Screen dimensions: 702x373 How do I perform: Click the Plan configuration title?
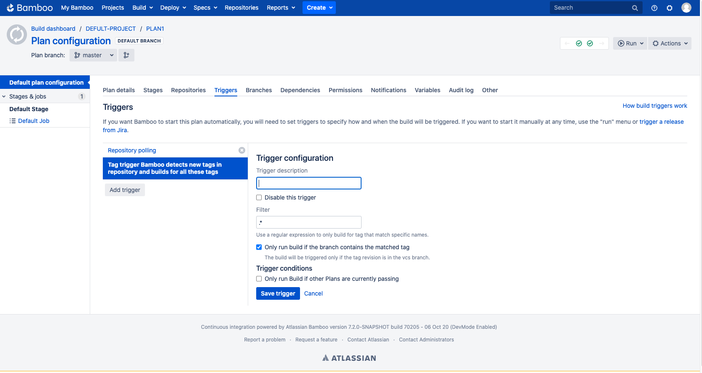(x=71, y=41)
